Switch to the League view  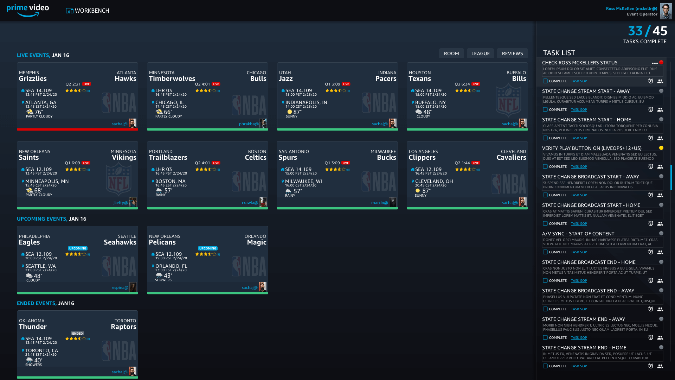[480, 53]
